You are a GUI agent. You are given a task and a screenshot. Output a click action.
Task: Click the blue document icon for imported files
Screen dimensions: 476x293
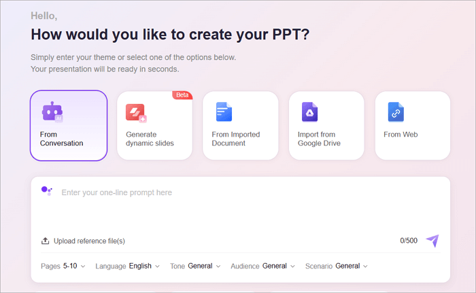tap(224, 112)
